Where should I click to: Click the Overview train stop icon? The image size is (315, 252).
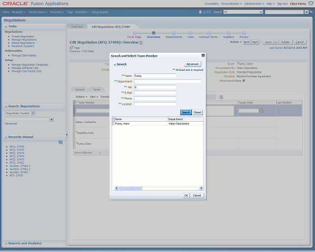[x=154, y=33]
